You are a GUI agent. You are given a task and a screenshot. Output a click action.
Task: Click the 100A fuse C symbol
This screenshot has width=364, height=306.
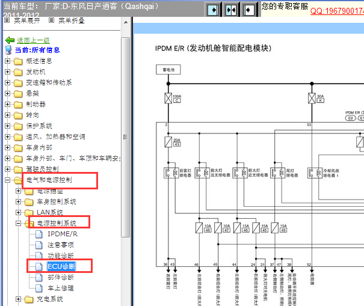168,99
